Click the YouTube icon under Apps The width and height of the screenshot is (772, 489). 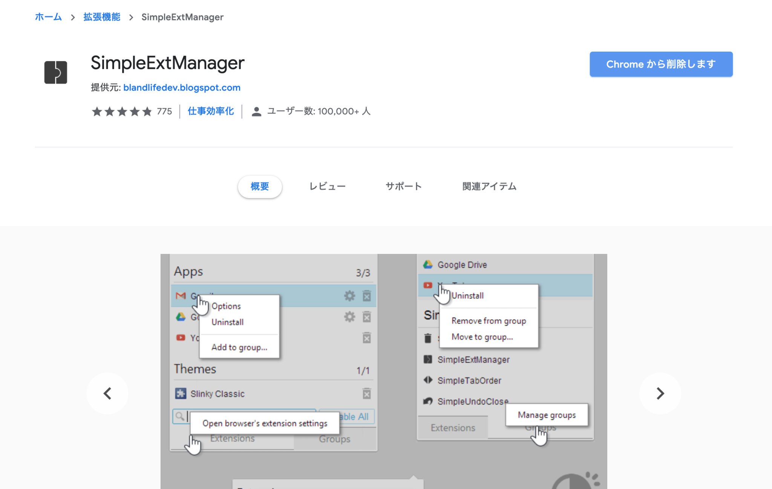[181, 338]
